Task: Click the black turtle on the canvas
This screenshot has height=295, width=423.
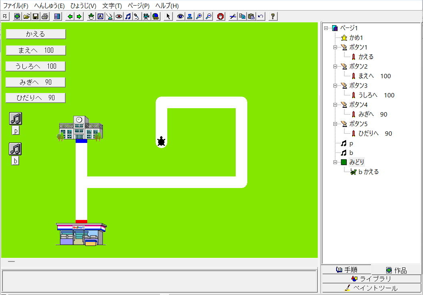Action: pos(161,141)
